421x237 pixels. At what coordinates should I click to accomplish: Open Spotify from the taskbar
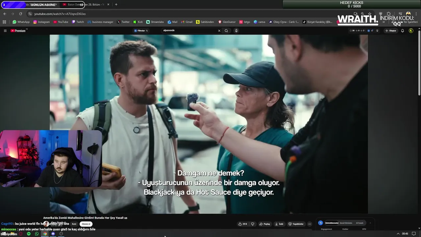click(29, 234)
